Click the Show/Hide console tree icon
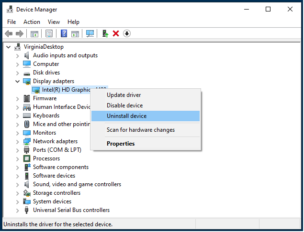The height and width of the screenshot is (232, 304). (x=34, y=33)
